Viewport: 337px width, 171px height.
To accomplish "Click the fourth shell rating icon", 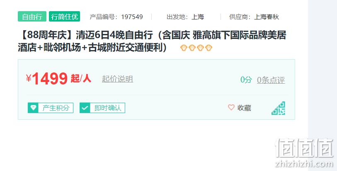I will tap(209, 48).
